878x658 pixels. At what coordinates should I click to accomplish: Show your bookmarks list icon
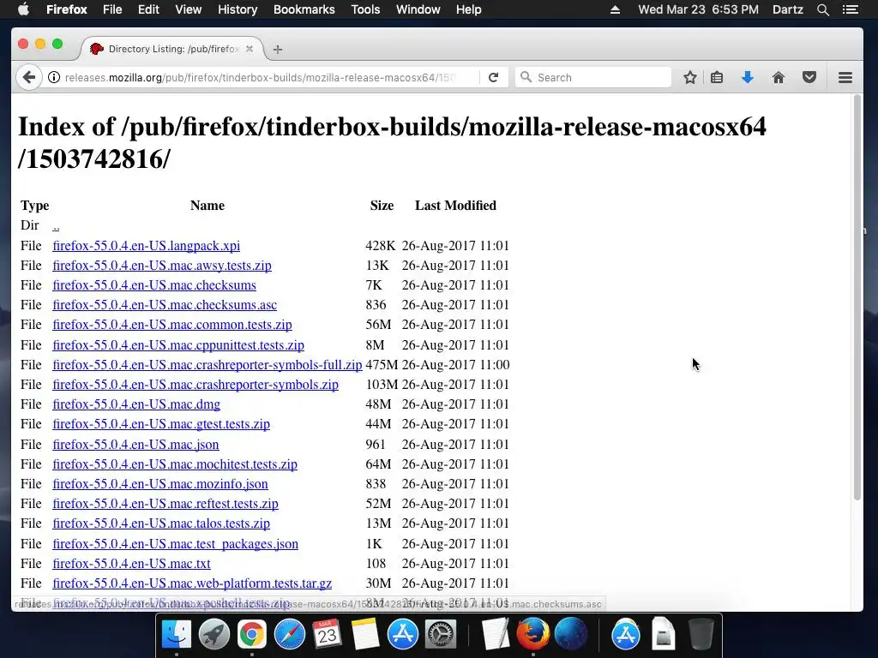point(717,77)
